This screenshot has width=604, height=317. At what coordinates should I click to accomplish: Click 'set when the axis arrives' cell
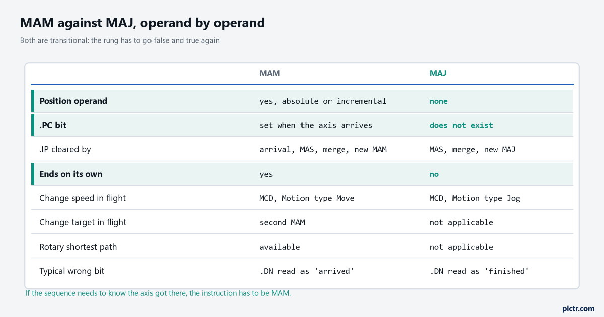point(316,125)
